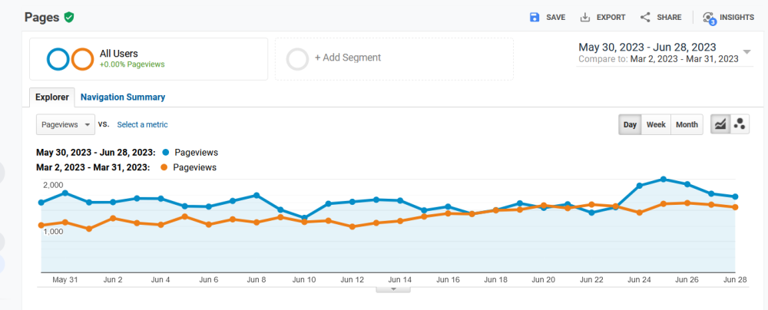Click the Save floppy disk icon

[x=535, y=17]
